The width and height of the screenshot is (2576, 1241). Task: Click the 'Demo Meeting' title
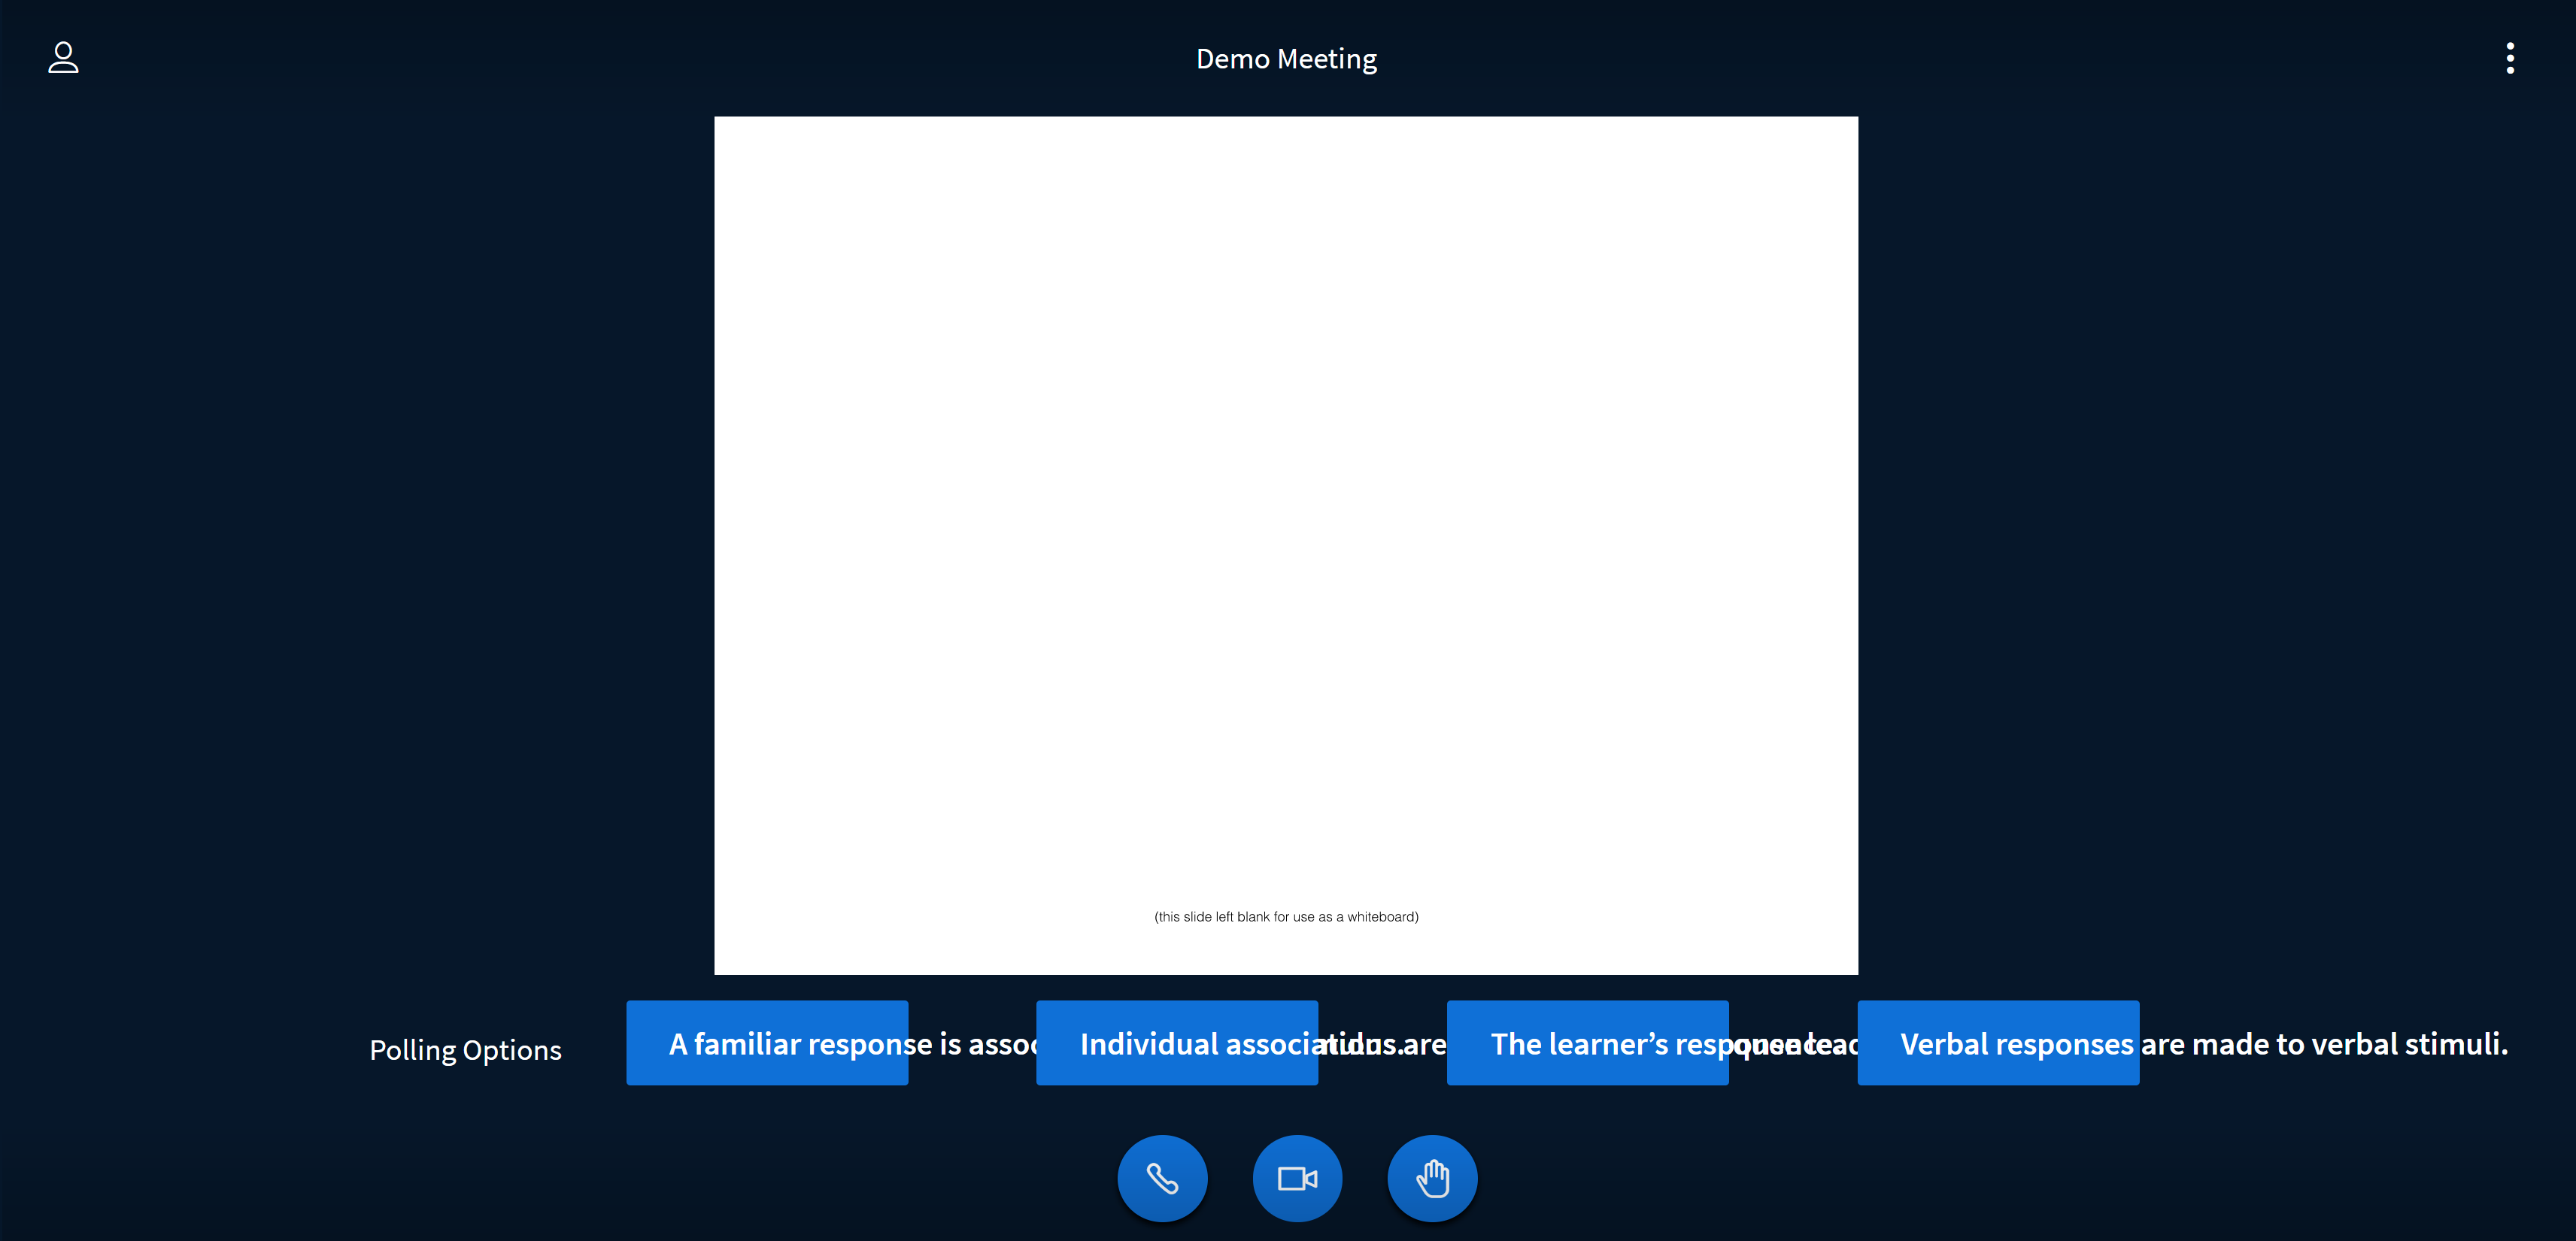(x=1286, y=58)
